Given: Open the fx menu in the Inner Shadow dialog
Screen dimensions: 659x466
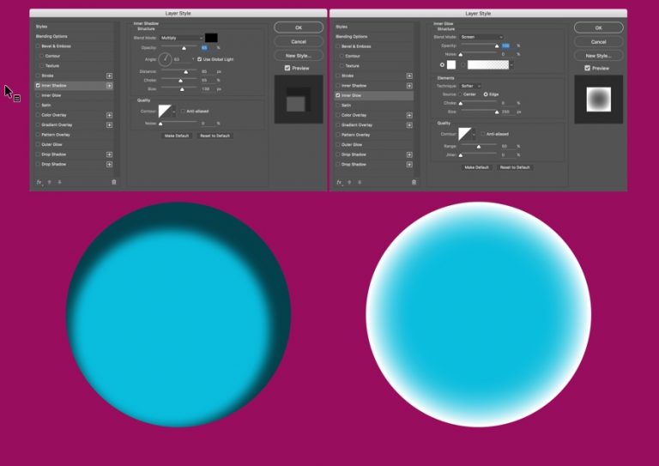Looking at the screenshot, I should 39,182.
